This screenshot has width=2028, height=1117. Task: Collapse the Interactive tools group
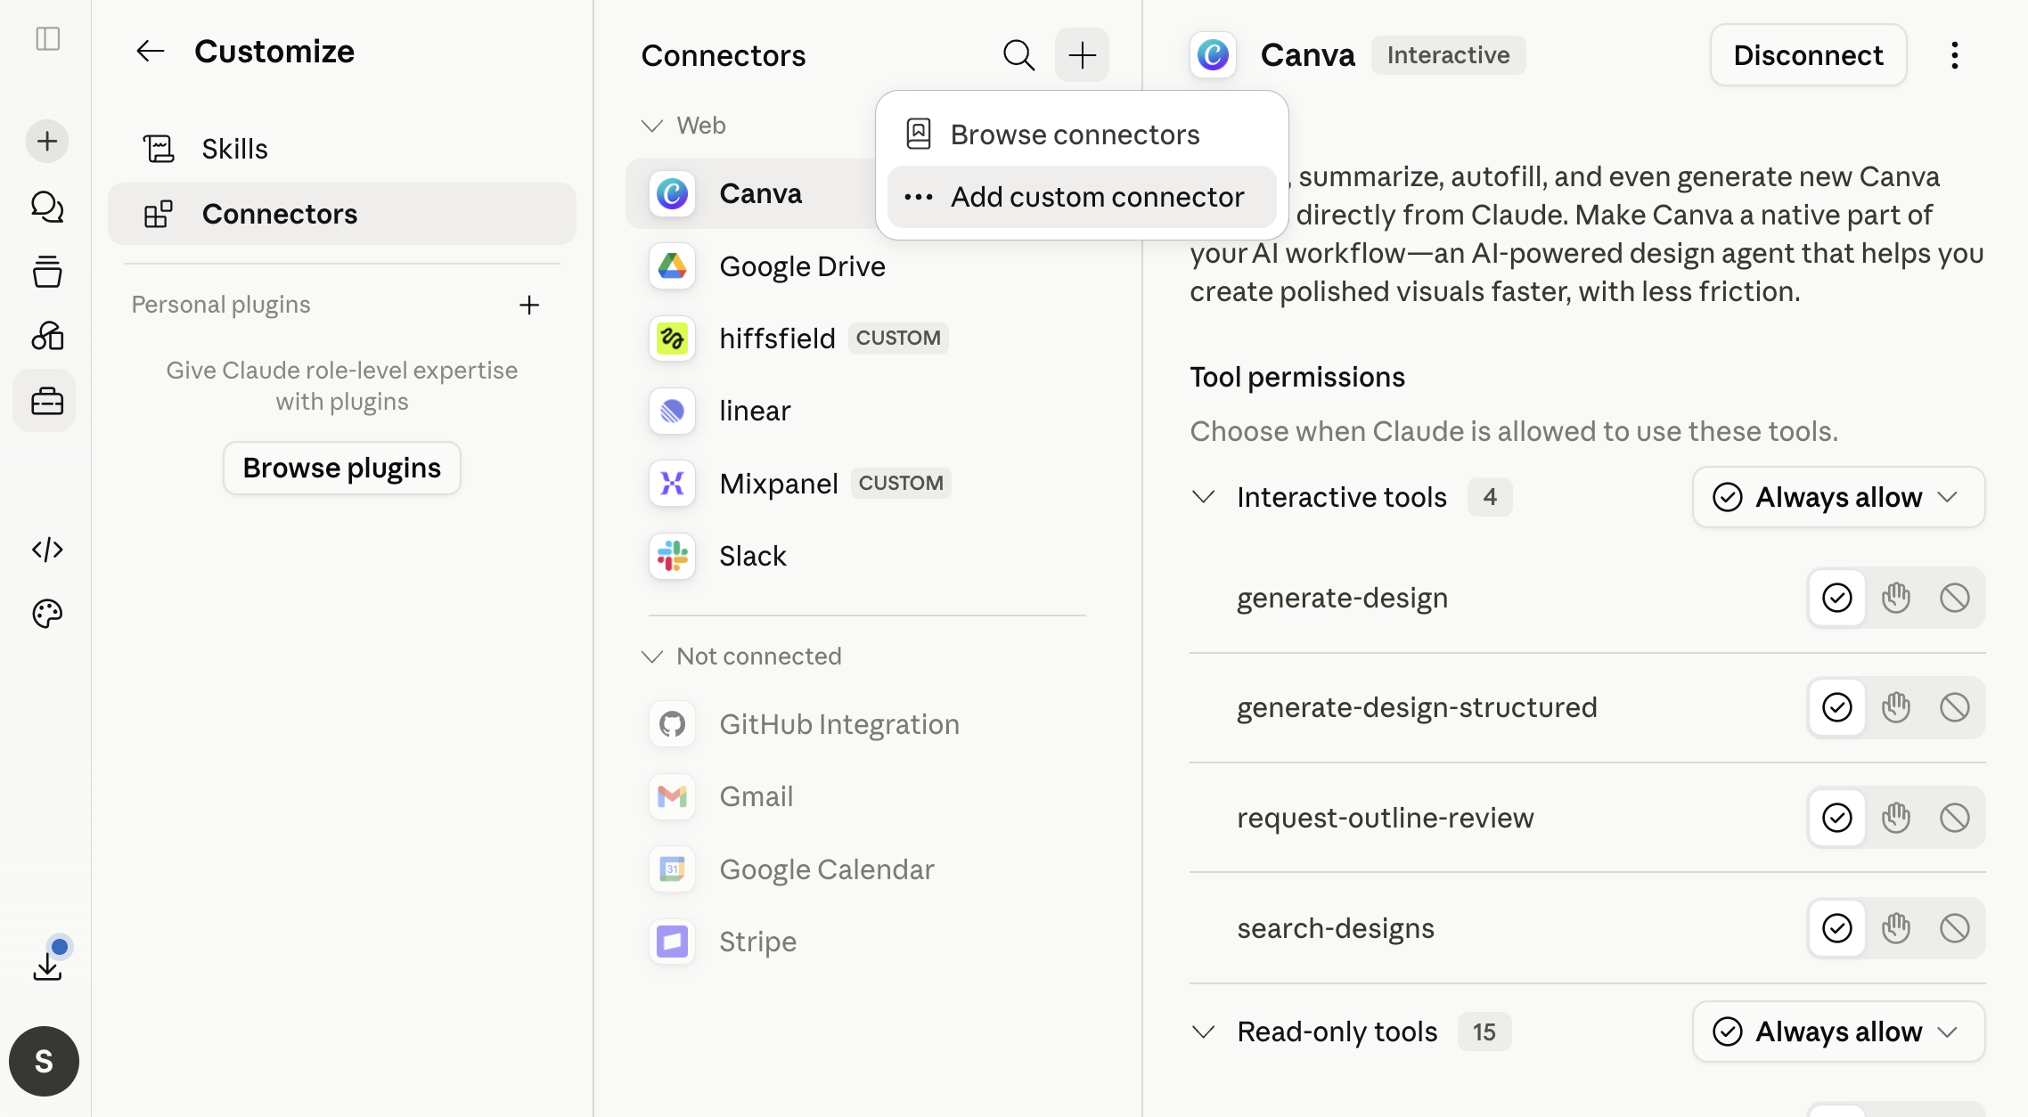click(x=1204, y=497)
